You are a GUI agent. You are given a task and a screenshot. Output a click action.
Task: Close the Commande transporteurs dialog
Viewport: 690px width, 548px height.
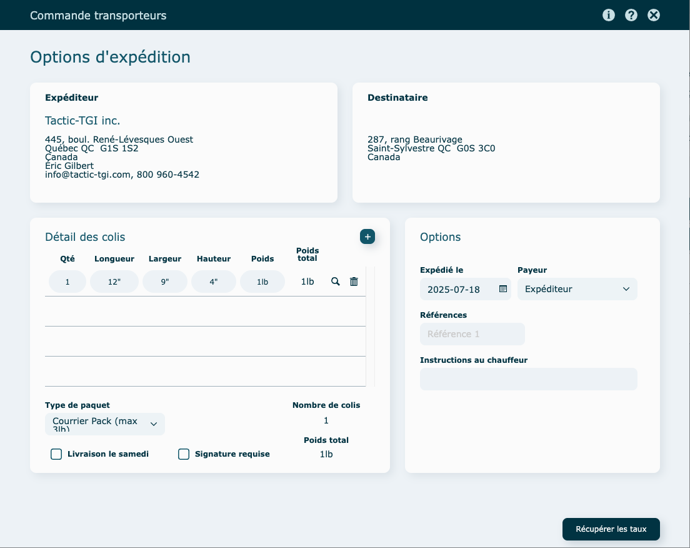(654, 15)
